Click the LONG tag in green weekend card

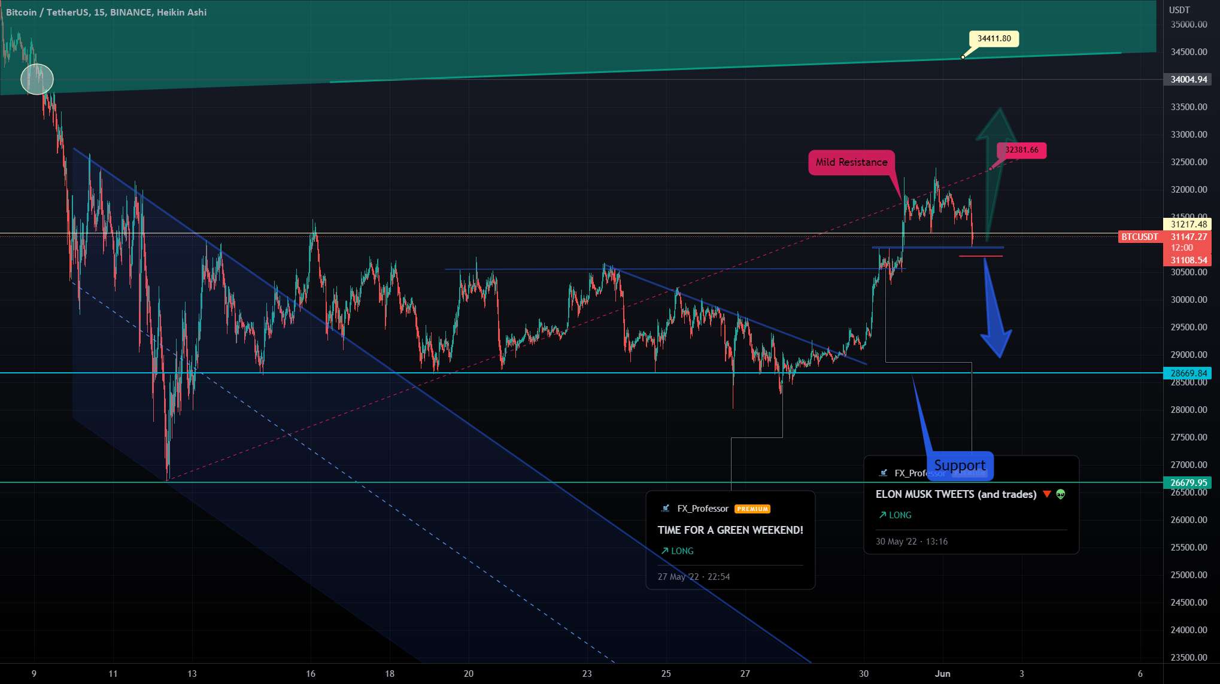(x=677, y=551)
